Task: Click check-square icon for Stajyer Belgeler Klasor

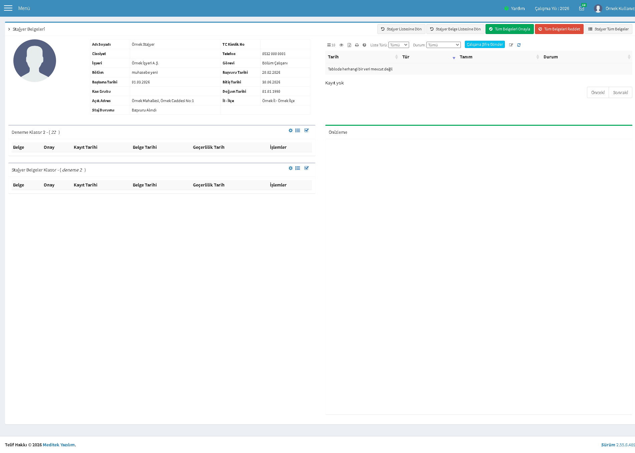Action: [306, 168]
